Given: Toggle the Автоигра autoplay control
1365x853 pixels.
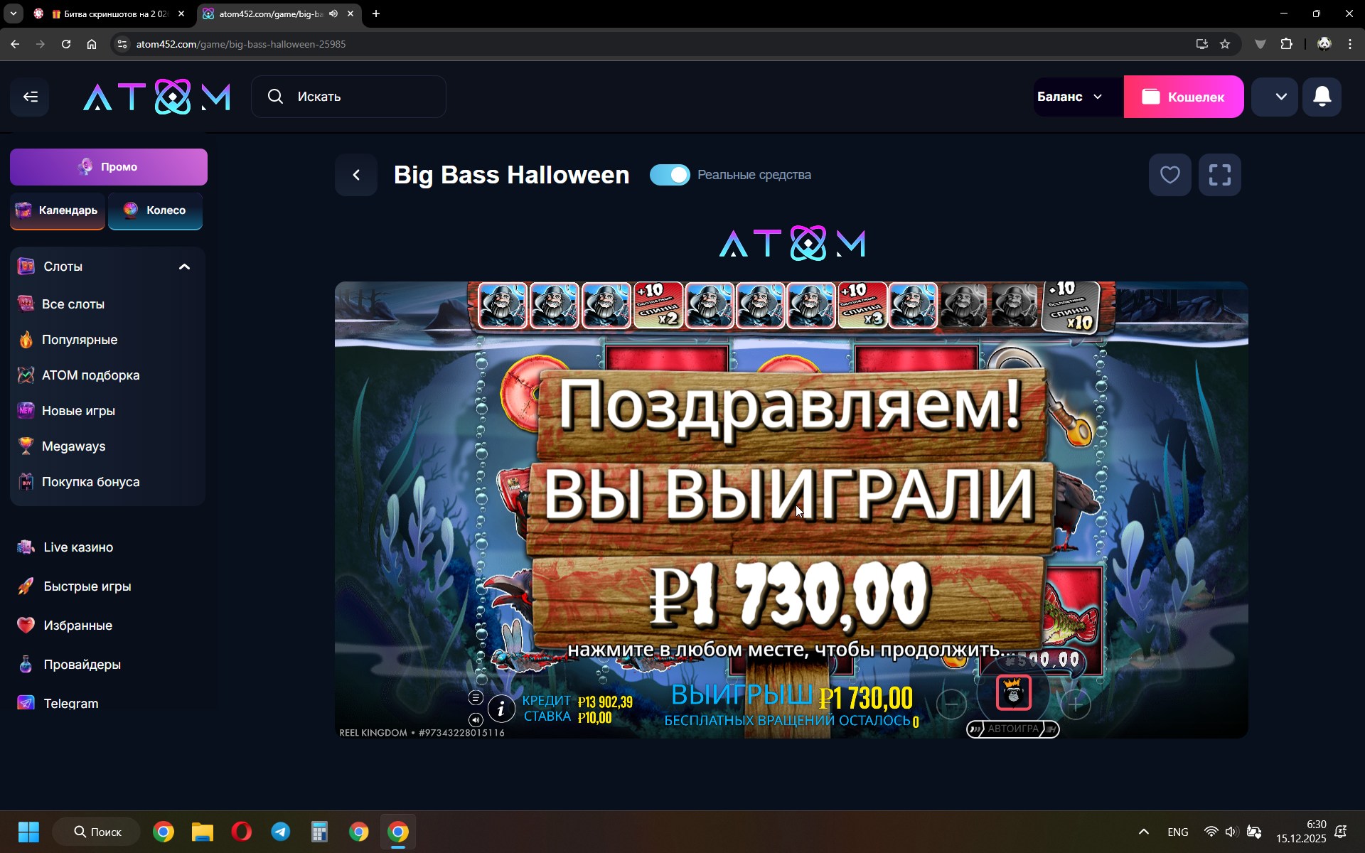Looking at the screenshot, I should (1012, 729).
